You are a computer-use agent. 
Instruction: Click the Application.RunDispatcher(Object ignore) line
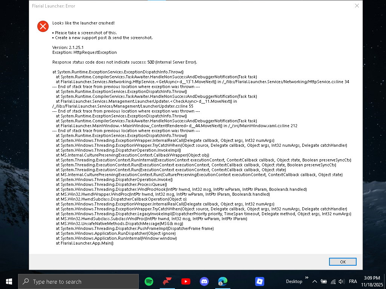tap(116, 233)
